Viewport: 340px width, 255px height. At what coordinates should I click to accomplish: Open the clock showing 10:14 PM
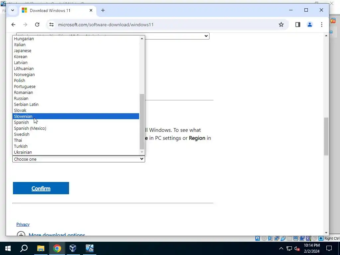pyautogui.click(x=311, y=248)
